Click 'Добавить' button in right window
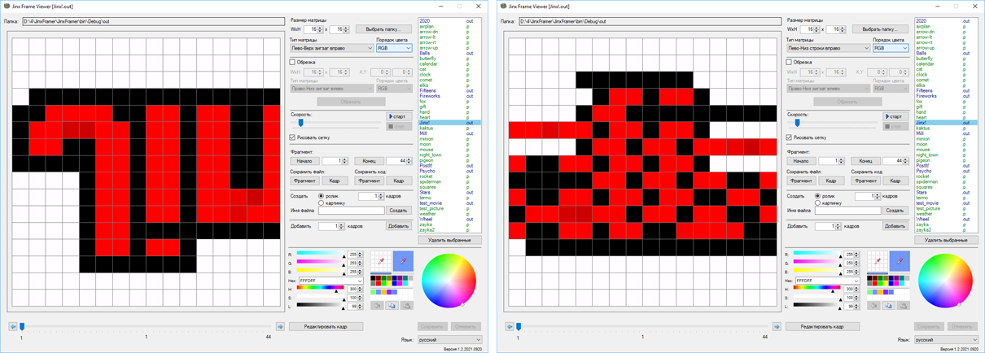Screen dimensions: 985x353 click(x=895, y=226)
